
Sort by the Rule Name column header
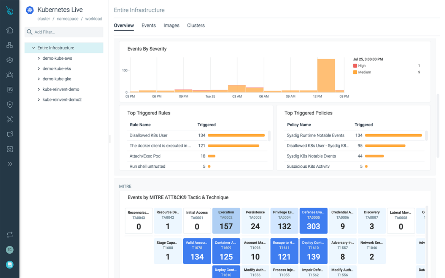tap(140, 125)
